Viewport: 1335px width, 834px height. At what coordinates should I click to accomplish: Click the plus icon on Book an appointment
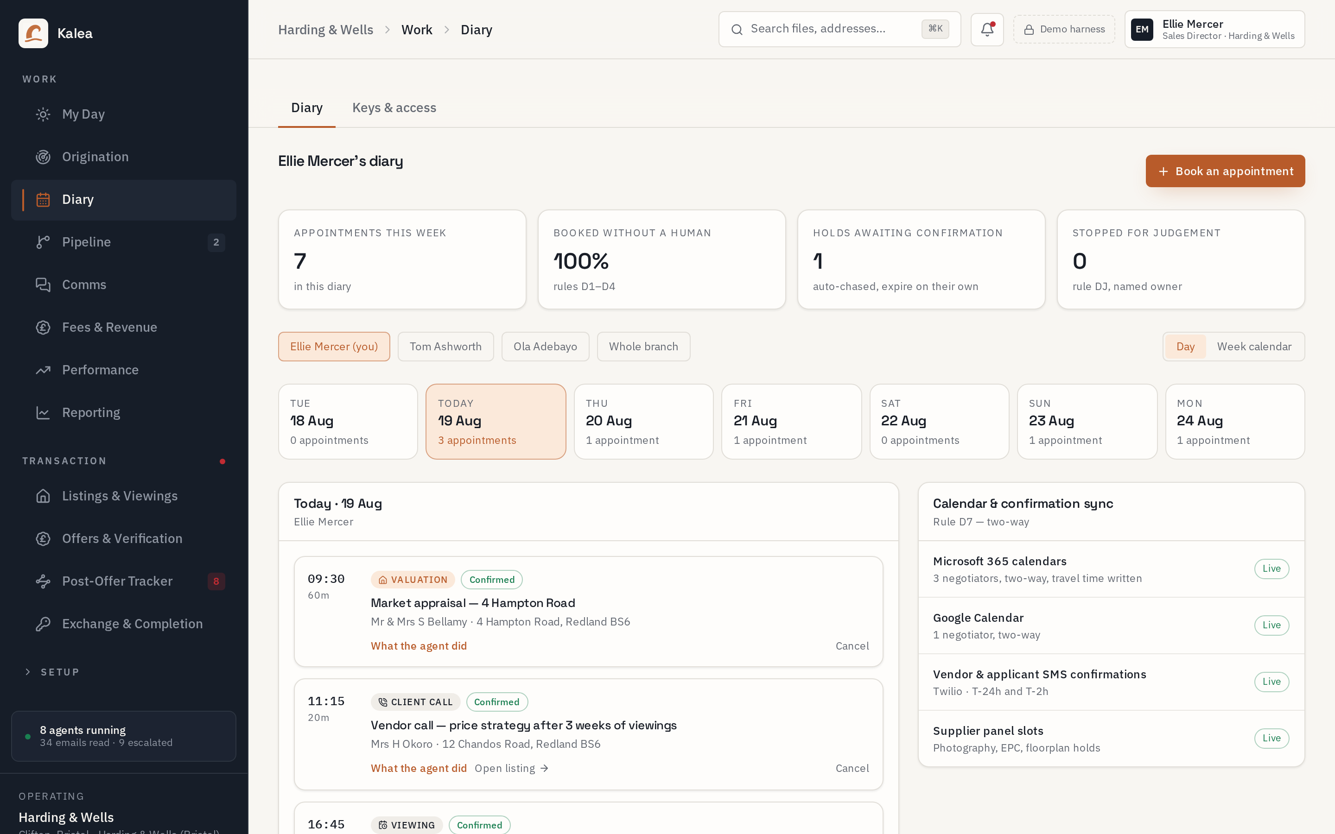click(x=1163, y=171)
